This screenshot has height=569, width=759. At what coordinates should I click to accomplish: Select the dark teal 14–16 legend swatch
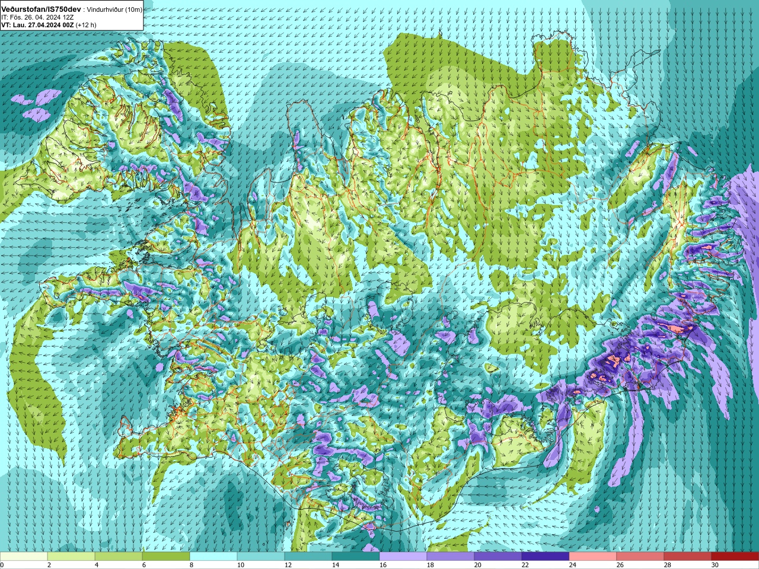[356, 557]
